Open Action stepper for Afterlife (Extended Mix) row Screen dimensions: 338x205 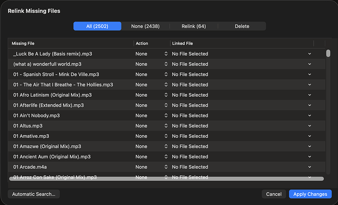[166, 105]
